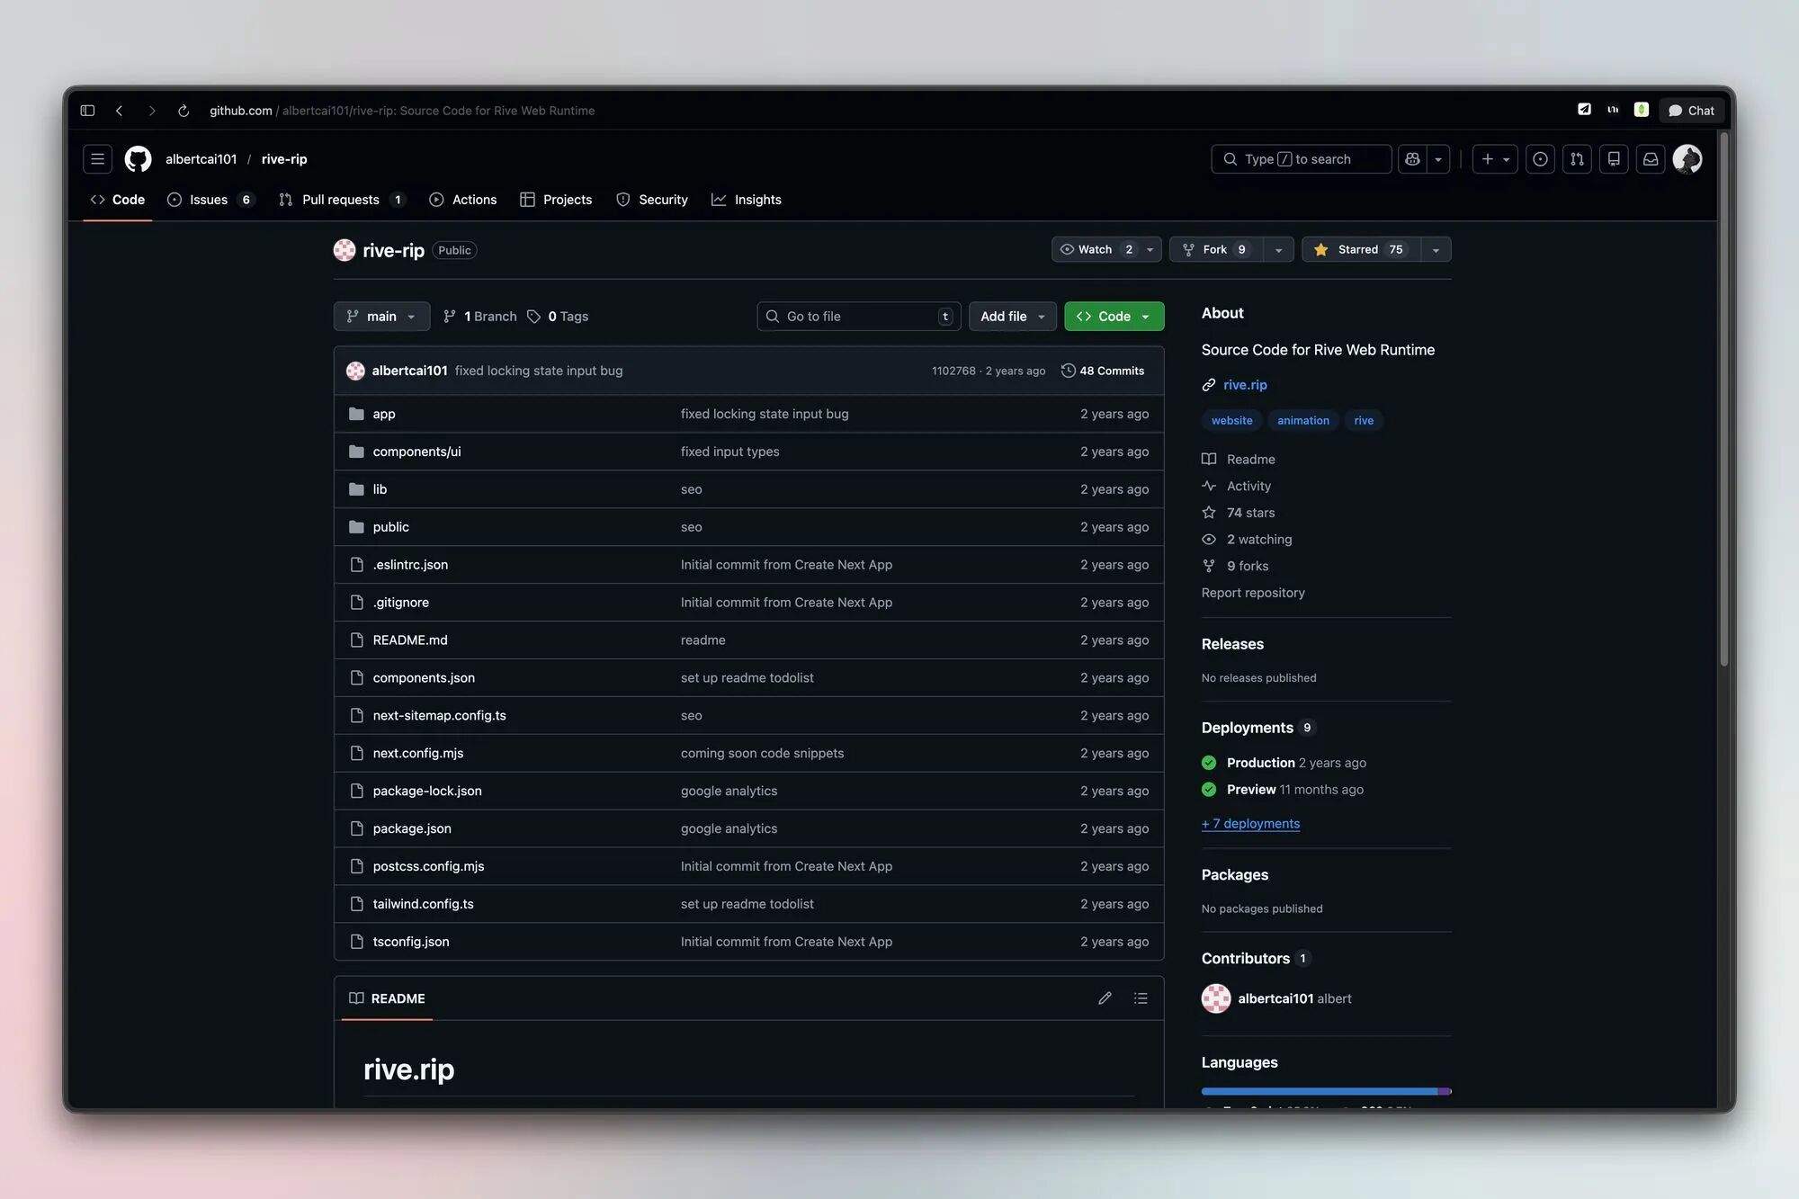Focus the Type / to search field

click(x=1301, y=159)
